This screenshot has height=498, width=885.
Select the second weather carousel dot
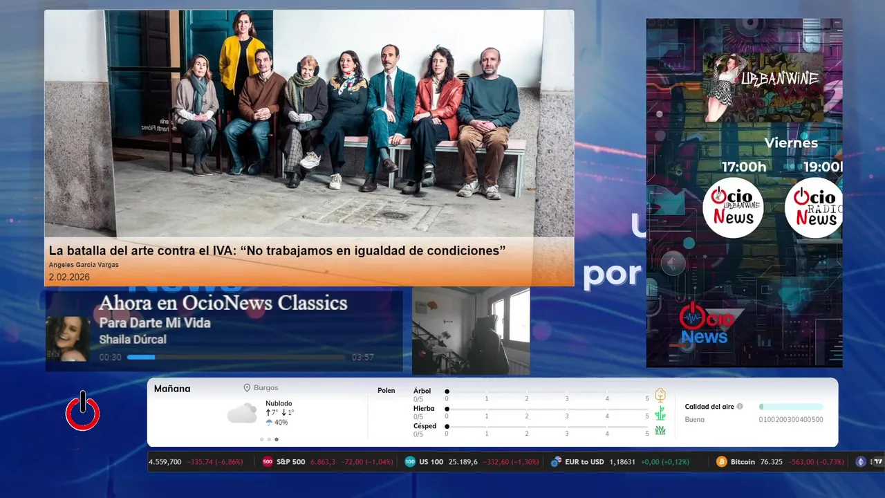point(269,439)
